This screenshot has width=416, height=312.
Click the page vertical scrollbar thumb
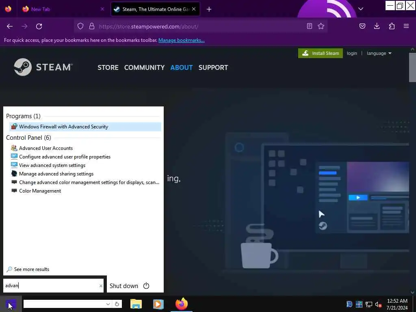tap(412, 67)
